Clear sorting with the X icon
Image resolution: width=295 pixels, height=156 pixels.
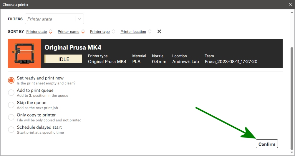[x=159, y=31]
